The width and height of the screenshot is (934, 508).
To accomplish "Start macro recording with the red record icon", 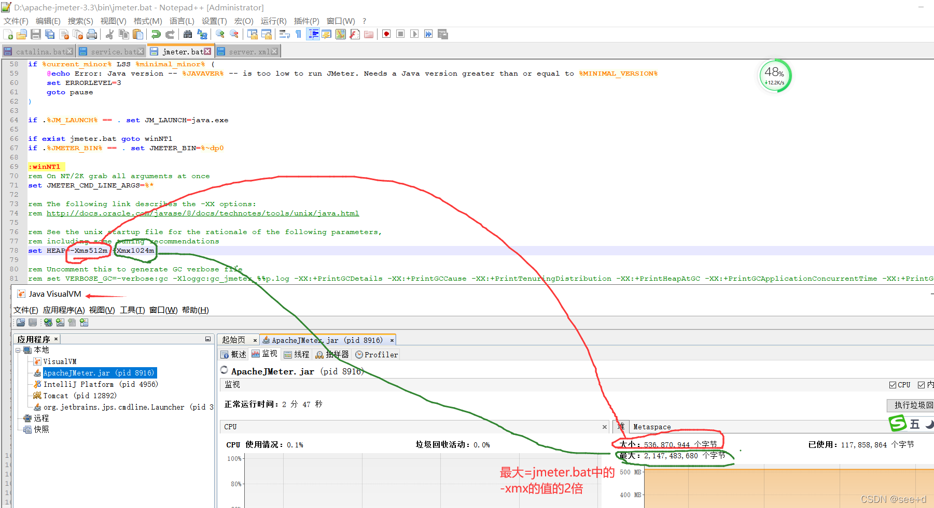I will pos(386,34).
